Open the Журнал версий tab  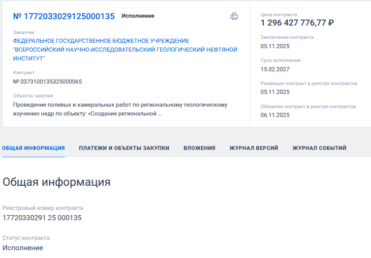point(253,148)
